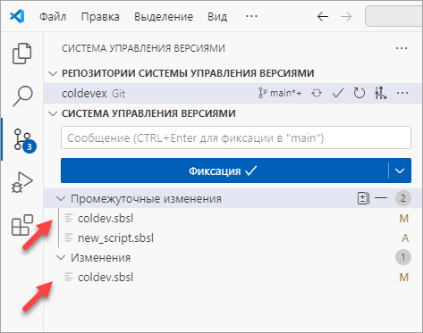Open the Выделение menu

(x=164, y=17)
